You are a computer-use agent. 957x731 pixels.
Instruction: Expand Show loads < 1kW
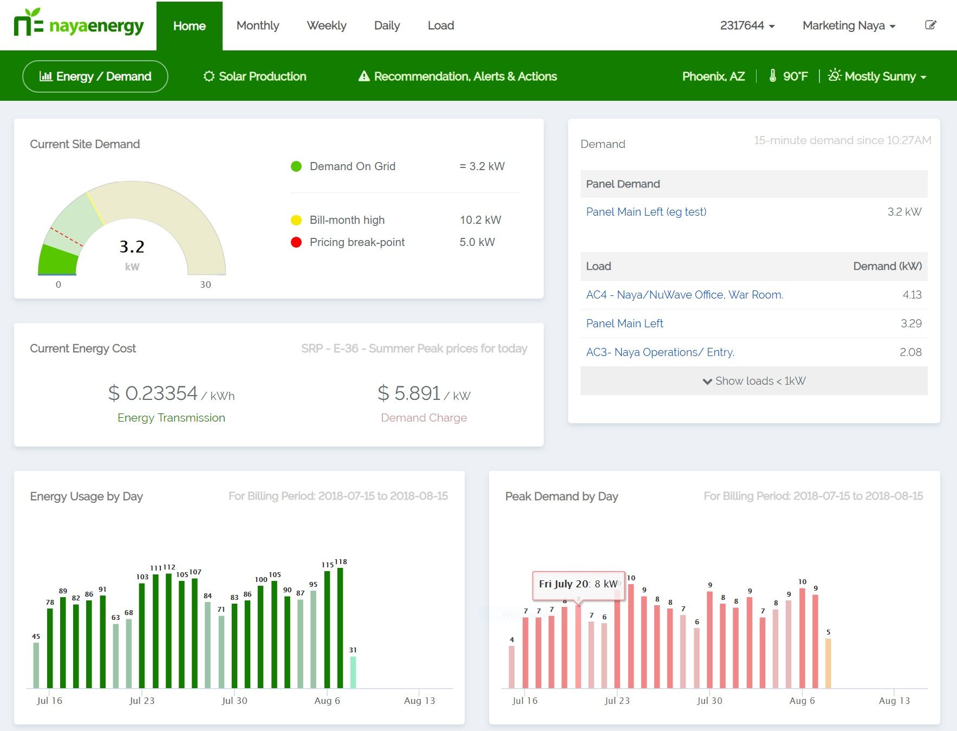tap(753, 381)
